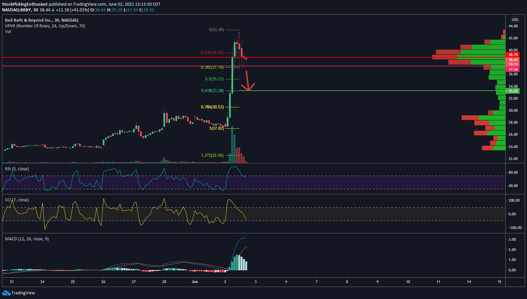The image size is (527, 299).
Task: Click the 0.5(35.21) Fibonacci level label
Action: click(x=214, y=79)
